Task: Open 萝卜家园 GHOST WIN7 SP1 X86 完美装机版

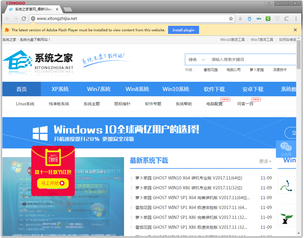Action: (191, 217)
